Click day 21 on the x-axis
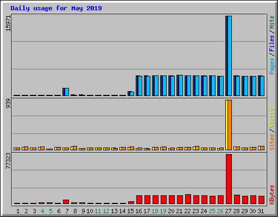This screenshot has width=278, height=217. tap(179, 211)
